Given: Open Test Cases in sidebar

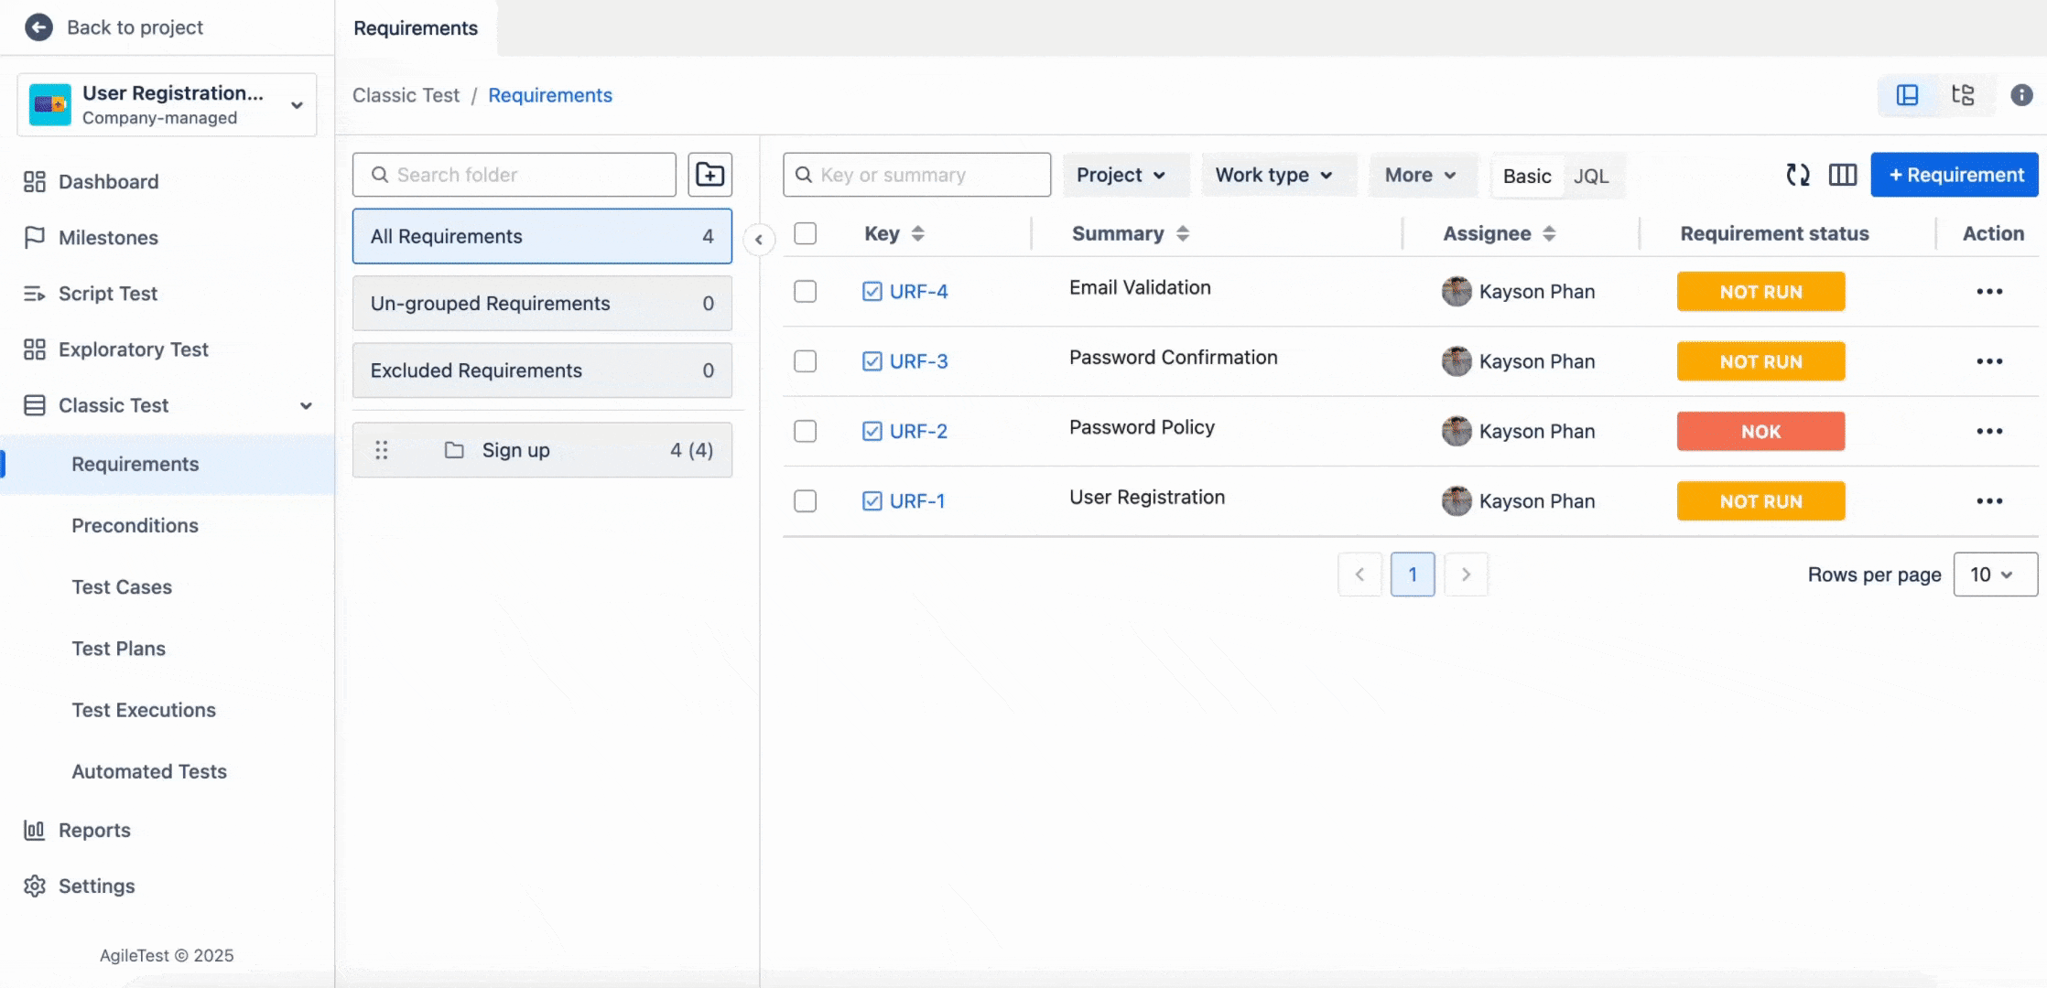Looking at the screenshot, I should pos(122,587).
